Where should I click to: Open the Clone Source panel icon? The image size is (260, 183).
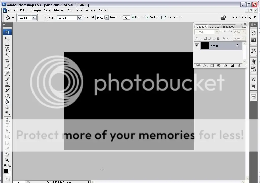click(x=254, y=69)
